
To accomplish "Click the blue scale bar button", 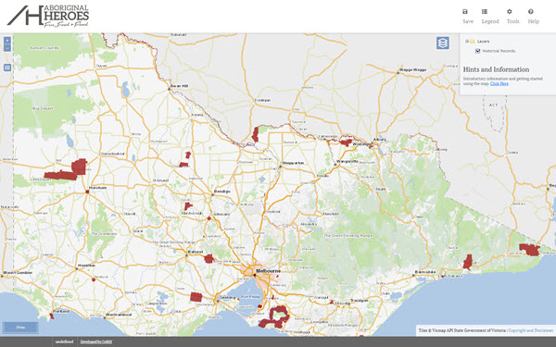I will pos(20,328).
